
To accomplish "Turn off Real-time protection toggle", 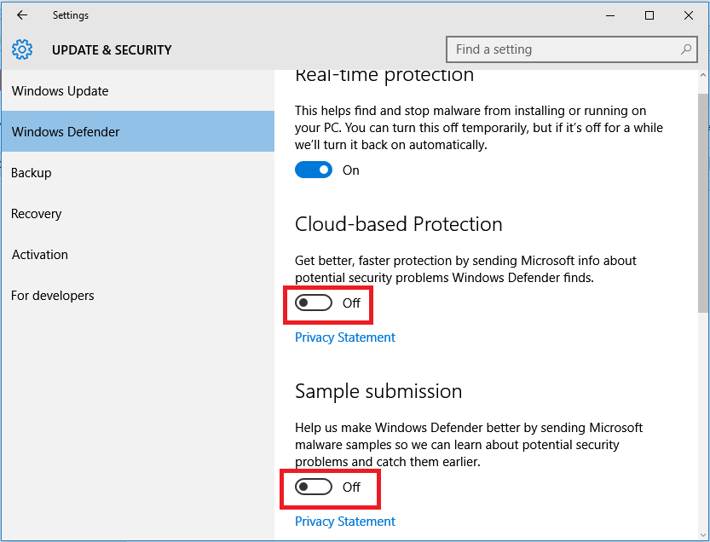I will 314,170.
